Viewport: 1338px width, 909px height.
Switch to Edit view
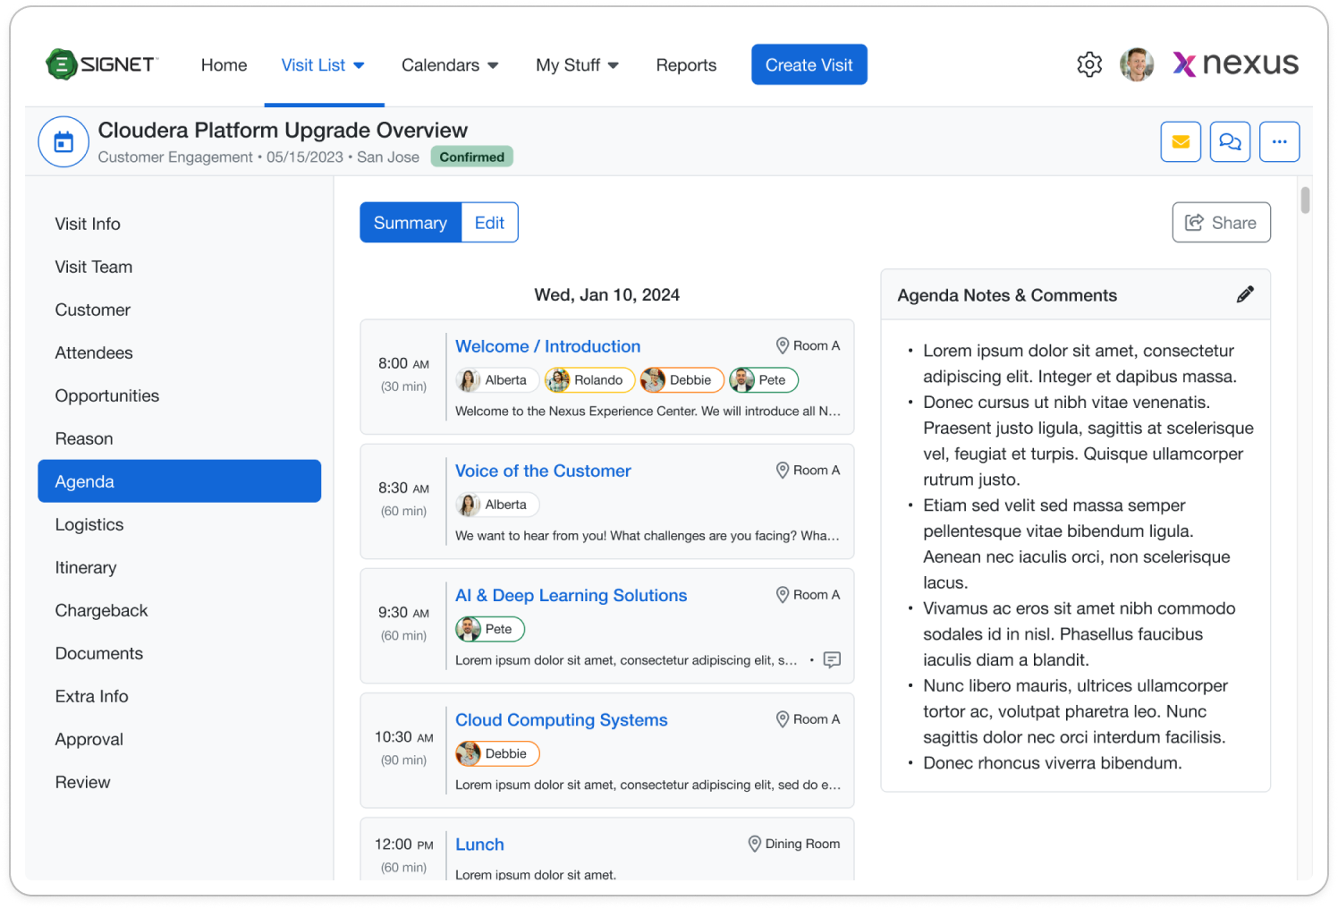pos(489,223)
